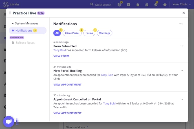194x129 pixels.
Task: Open the reports chart icon in header
Action: pos(128,5)
